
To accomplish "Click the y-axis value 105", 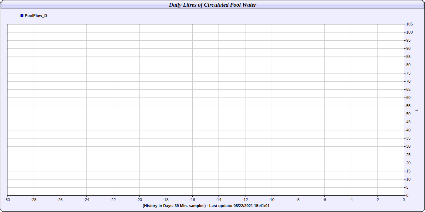I will coord(409,24).
